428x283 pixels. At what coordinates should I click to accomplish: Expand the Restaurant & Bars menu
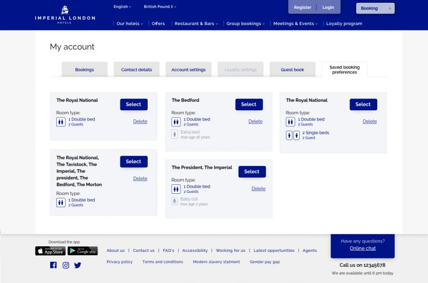[196, 23]
